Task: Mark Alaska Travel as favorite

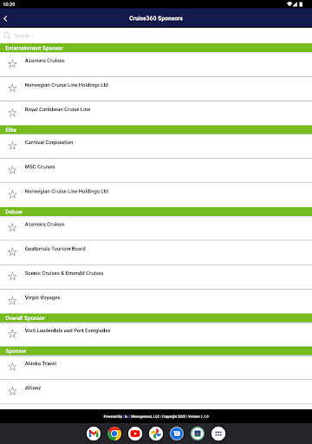Action: [12, 367]
